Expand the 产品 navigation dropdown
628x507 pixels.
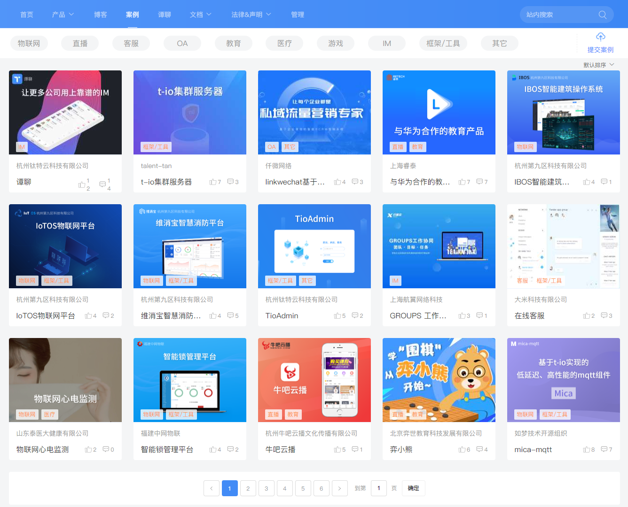click(63, 15)
